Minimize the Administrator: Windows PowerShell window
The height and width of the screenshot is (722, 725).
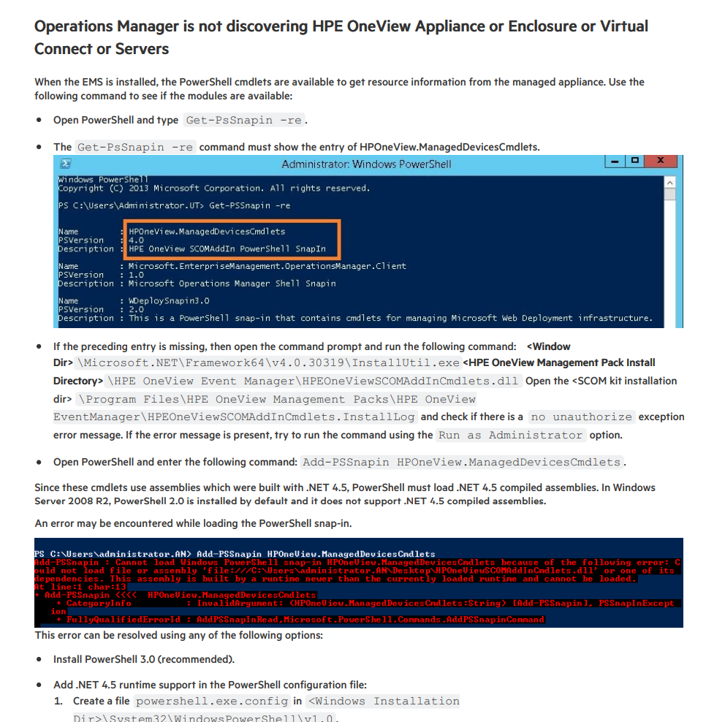click(x=615, y=161)
